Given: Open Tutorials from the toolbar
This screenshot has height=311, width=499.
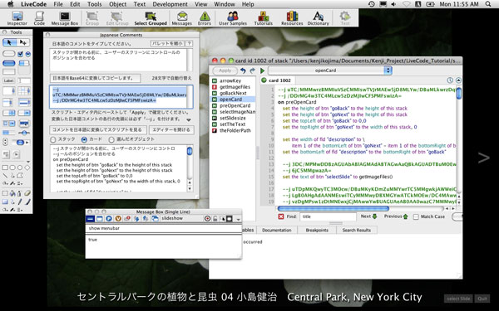Looking at the screenshot, I should 263,18.
